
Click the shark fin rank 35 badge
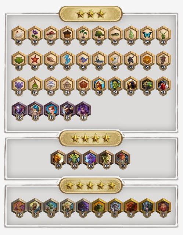click(99, 60)
